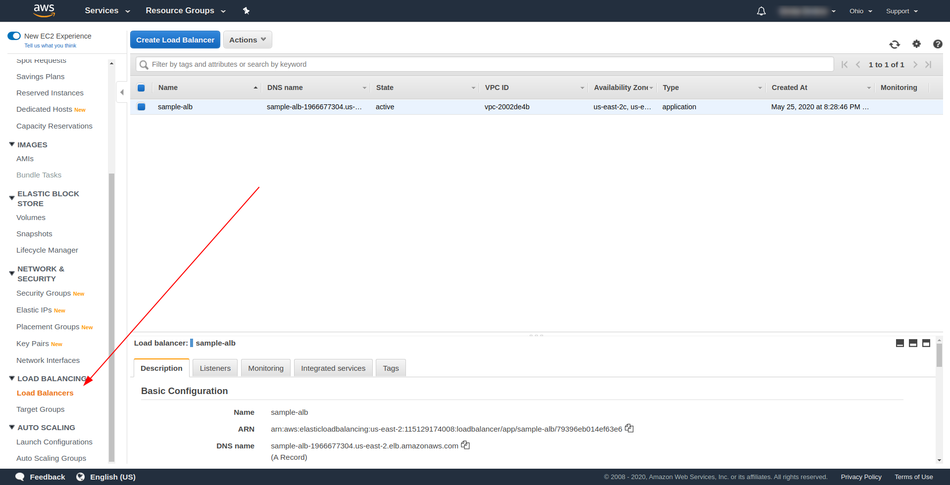Collapse the IMAGES sidebar section
Screen dimensions: 950x485
[x=12, y=144]
